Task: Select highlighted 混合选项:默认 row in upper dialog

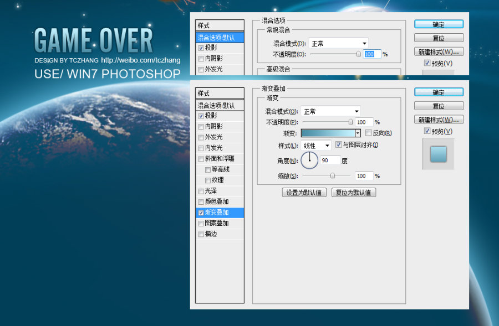Action: [x=220, y=38]
